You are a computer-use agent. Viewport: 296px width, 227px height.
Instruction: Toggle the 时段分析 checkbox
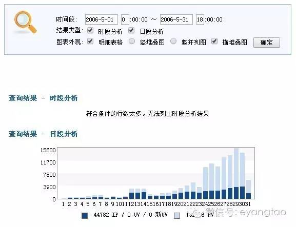tap(90, 31)
